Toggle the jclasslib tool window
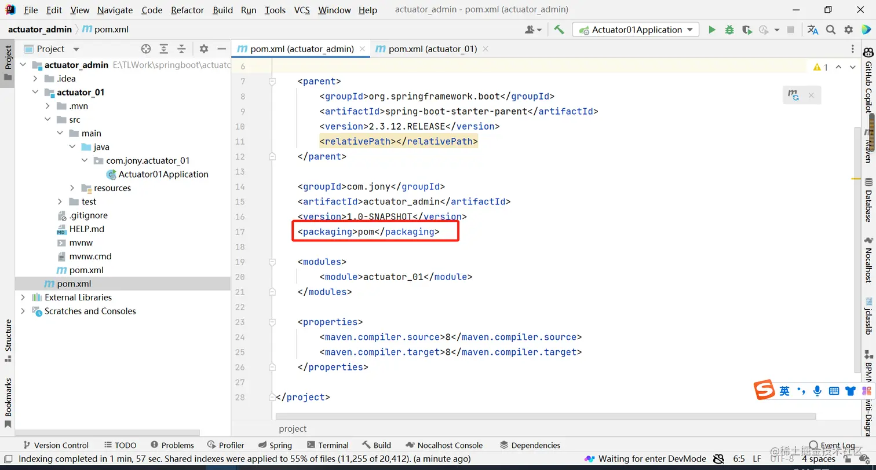The image size is (876, 470). [x=868, y=316]
